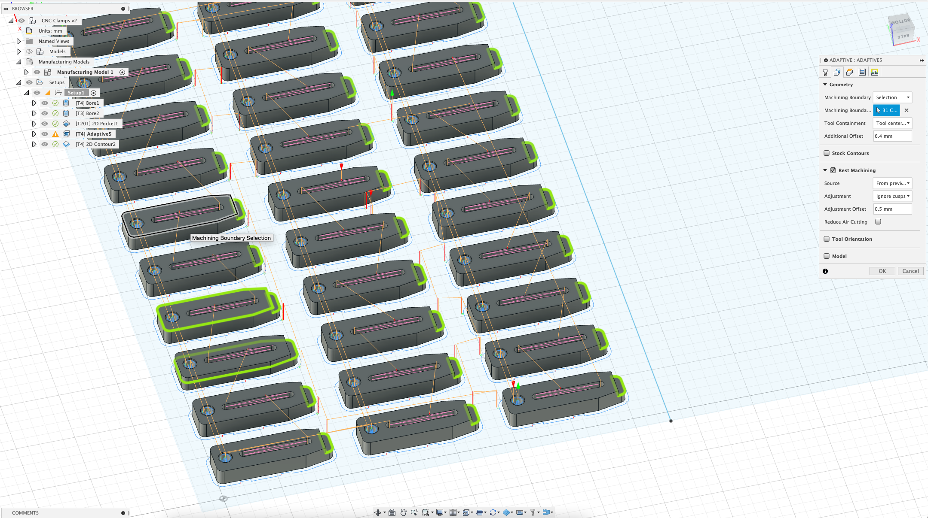The height and width of the screenshot is (518, 928).
Task: Switch to the Heights tab icon
Action: [850, 72]
